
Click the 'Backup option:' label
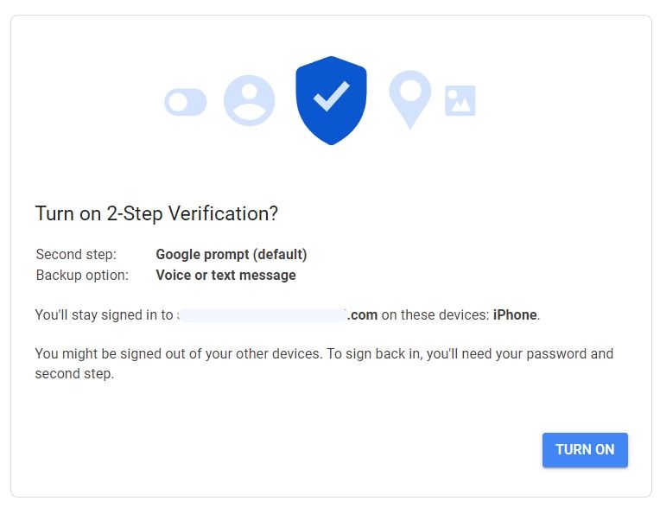tap(82, 276)
